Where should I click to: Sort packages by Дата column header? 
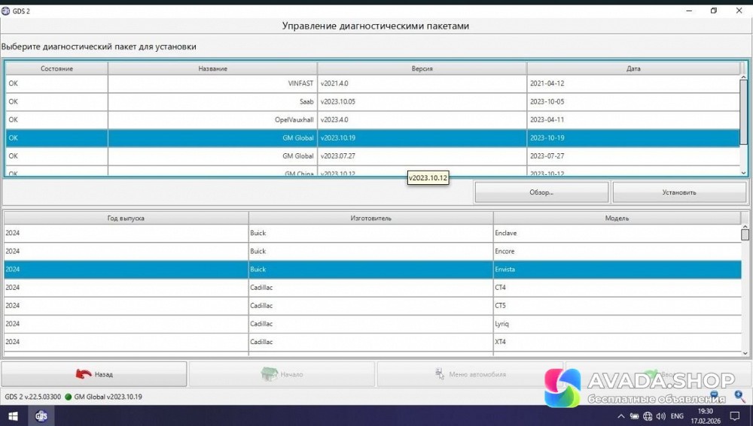(x=633, y=68)
